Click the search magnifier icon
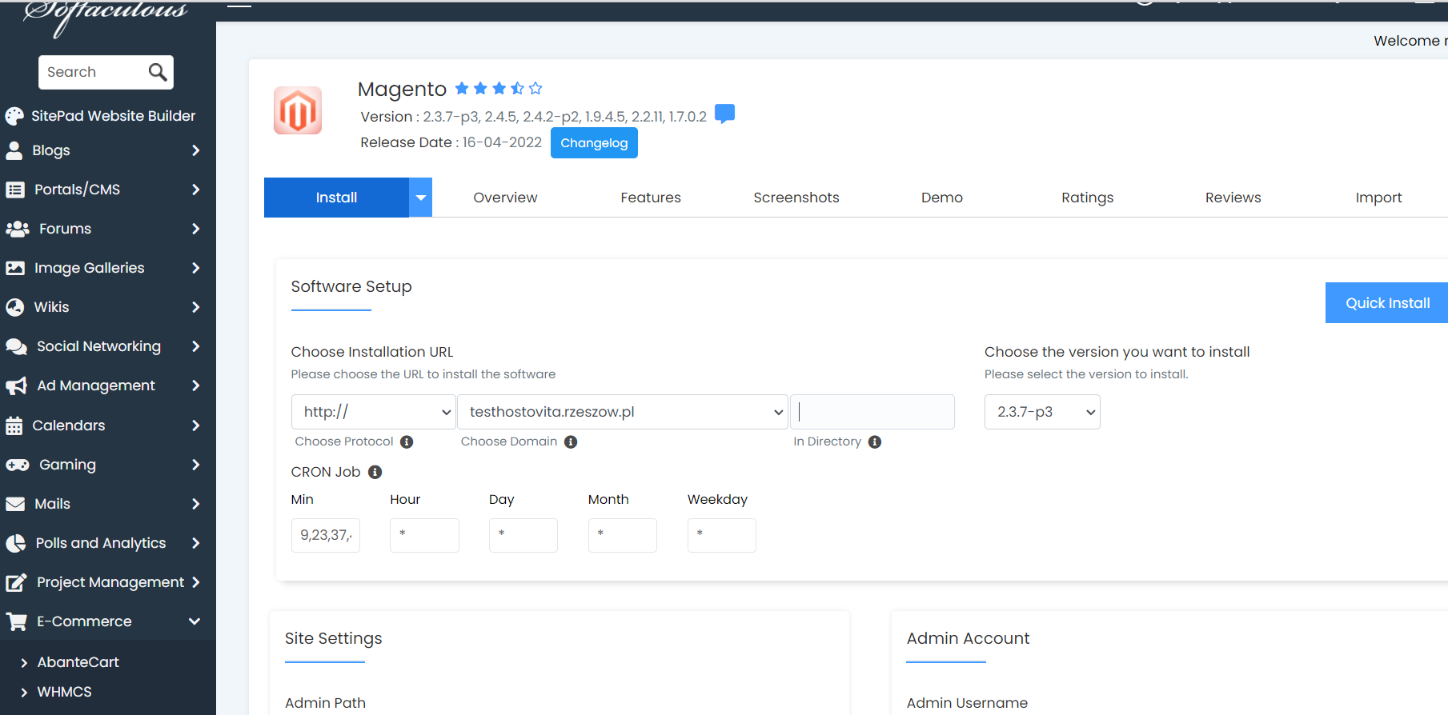 (x=158, y=72)
